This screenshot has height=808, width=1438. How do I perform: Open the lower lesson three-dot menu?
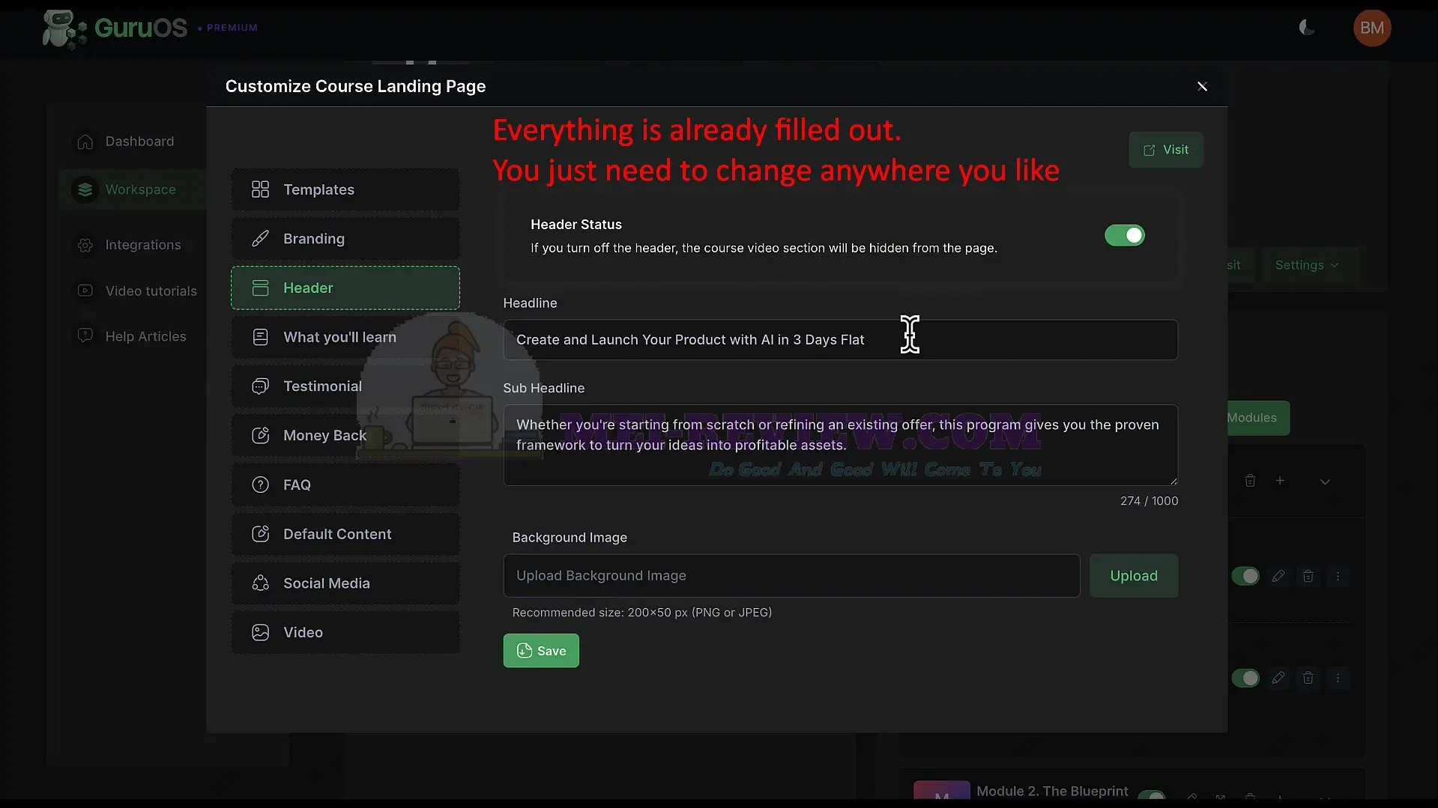click(1338, 678)
